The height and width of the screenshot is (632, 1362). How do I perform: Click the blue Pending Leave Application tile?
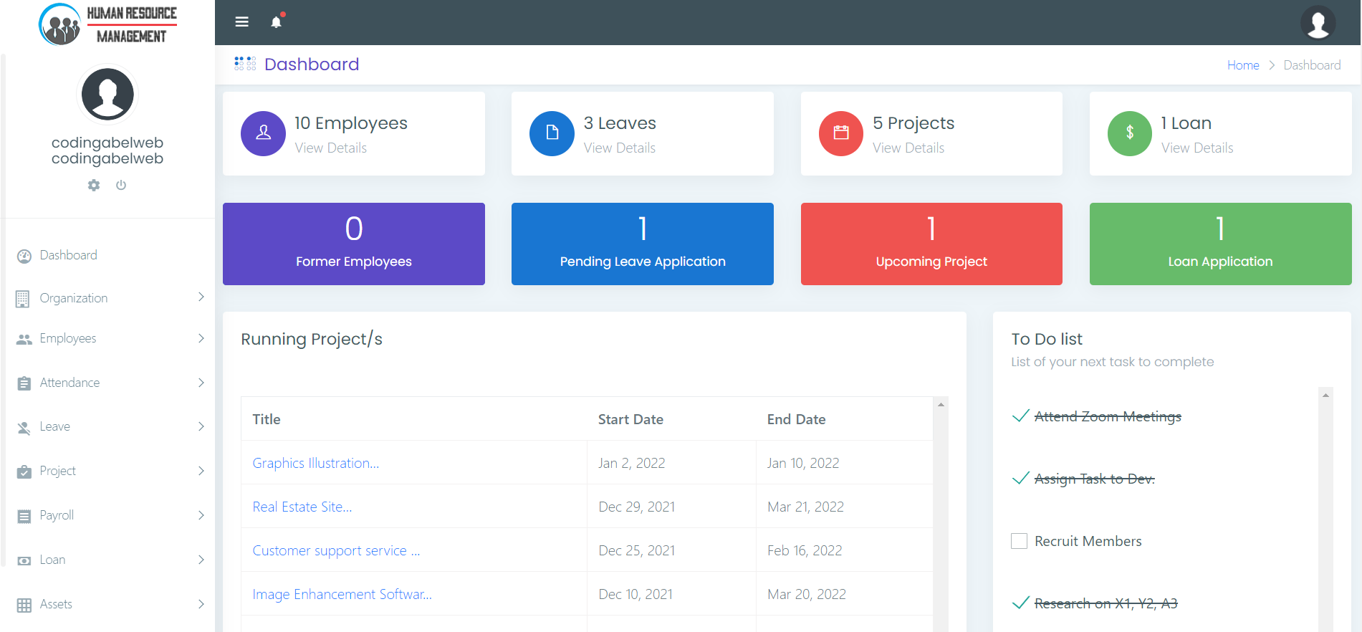point(642,244)
